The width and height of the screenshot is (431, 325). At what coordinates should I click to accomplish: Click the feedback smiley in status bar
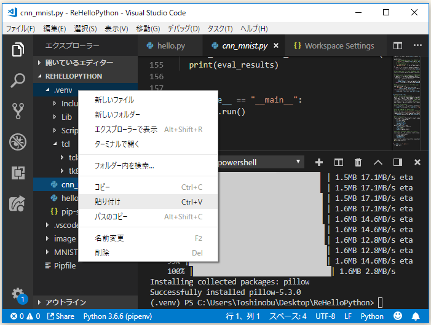click(397, 316)
